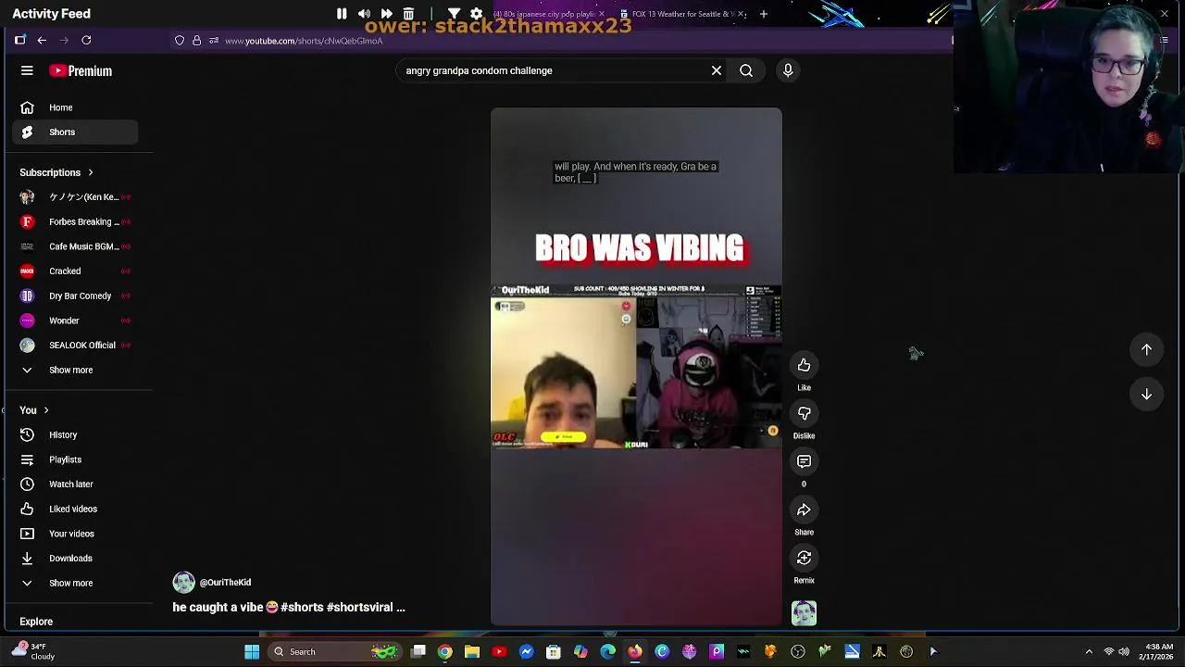Image resolution: width=1185 pixels, height=667 pixels.
Task: Switch to the 80s japanese city pop tab
Action: click(x=544, y=14)
